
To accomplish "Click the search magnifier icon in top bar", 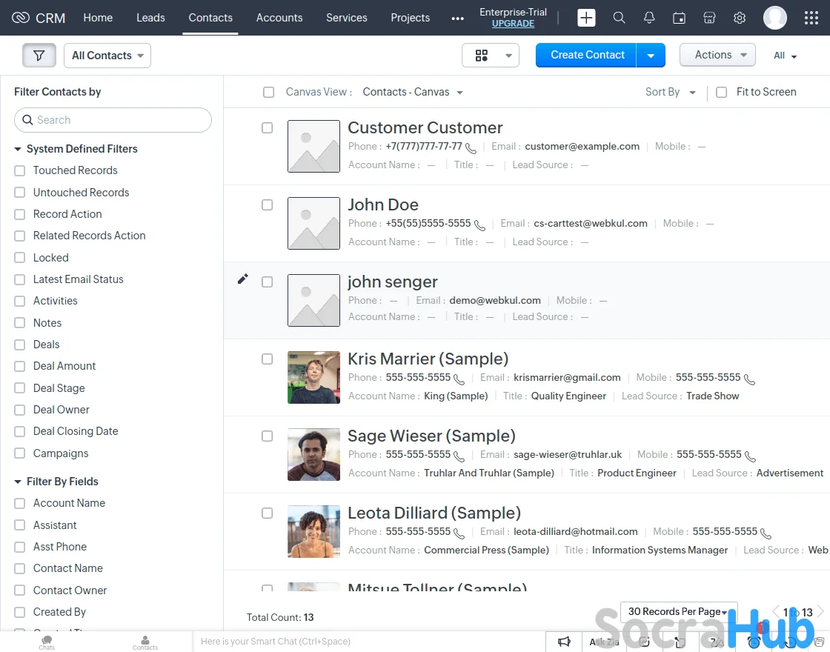I will [619, 18].
